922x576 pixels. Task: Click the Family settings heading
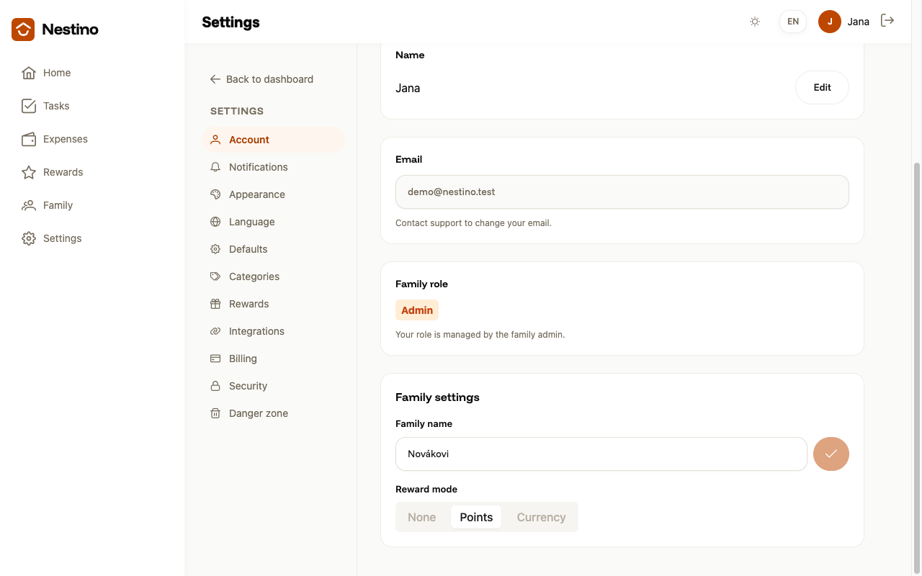coord(437,397)
